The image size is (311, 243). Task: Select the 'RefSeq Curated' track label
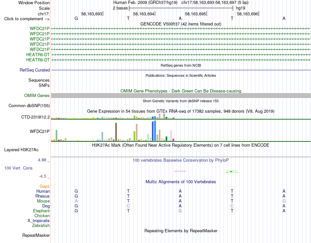pyautogui.click(x=34, y=70)
